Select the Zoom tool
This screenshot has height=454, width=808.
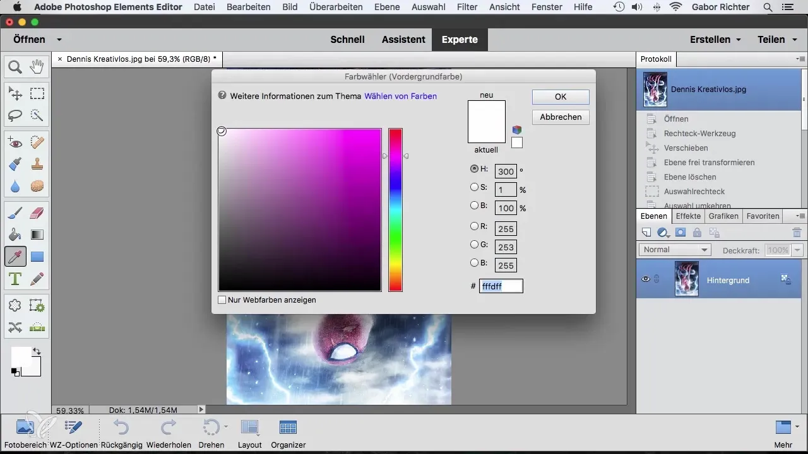click(x=16, y=67)
